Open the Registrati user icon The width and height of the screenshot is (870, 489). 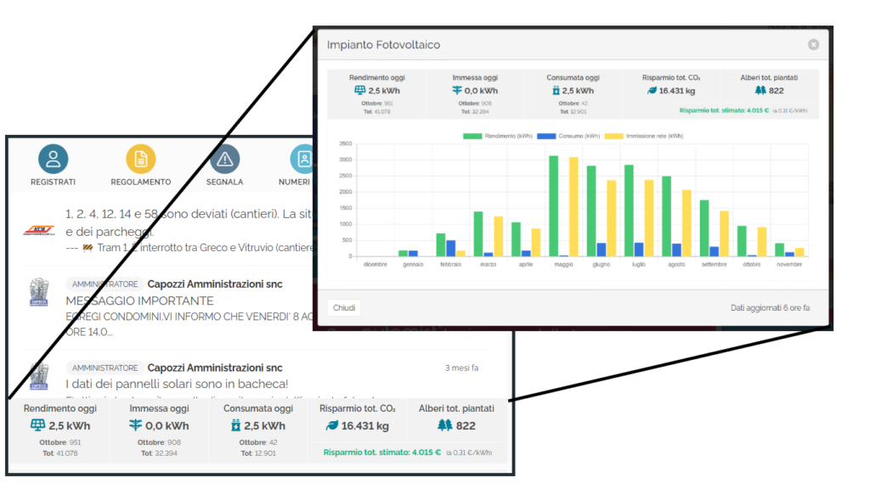53,159
